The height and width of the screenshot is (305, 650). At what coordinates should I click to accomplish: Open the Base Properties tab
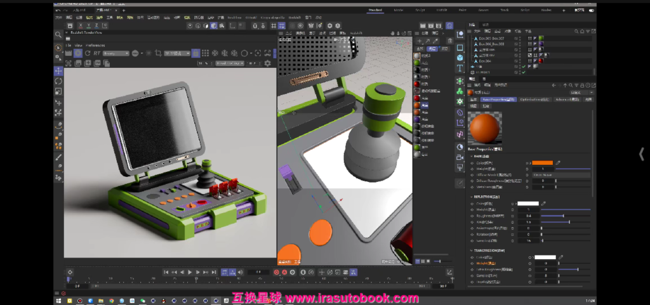pos(499,100)
